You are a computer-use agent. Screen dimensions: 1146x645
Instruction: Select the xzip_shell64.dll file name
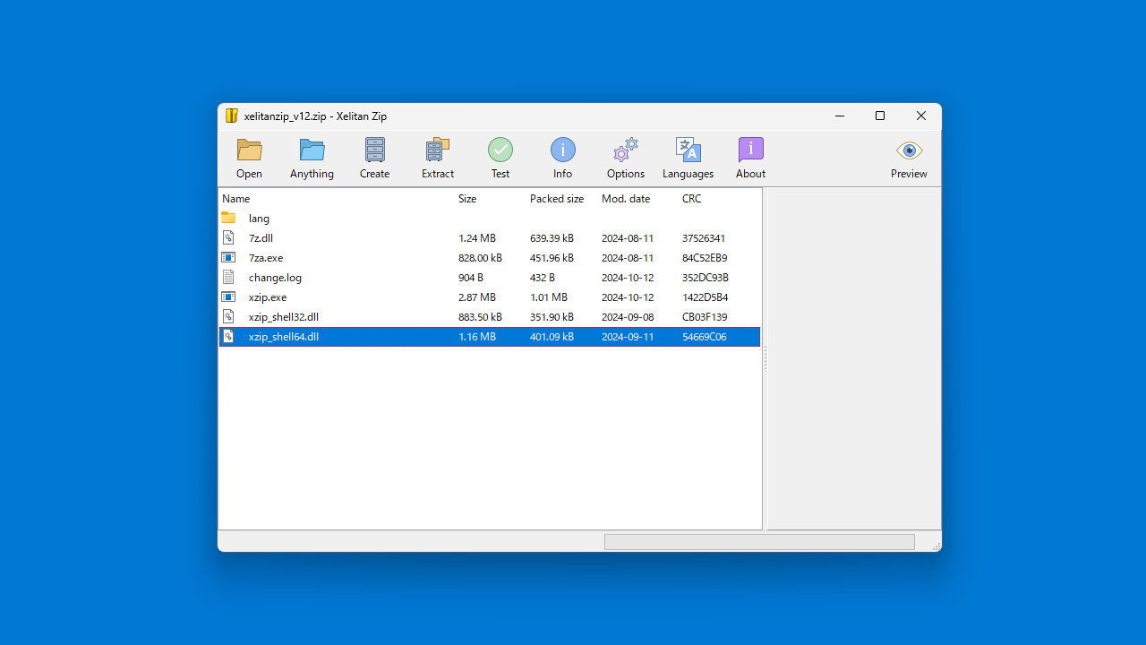(284, 337)
